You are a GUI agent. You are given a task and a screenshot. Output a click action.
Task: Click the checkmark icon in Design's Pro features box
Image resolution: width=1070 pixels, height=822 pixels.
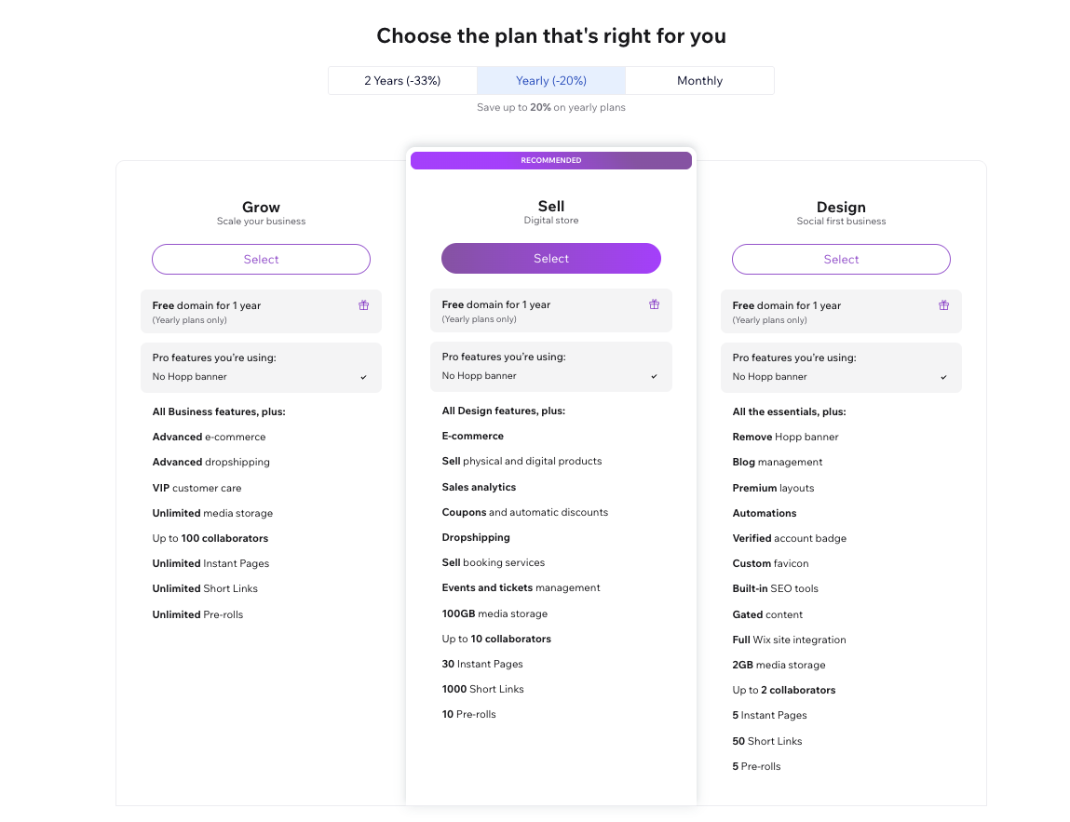pyautogui.click(x=944, y=379)
